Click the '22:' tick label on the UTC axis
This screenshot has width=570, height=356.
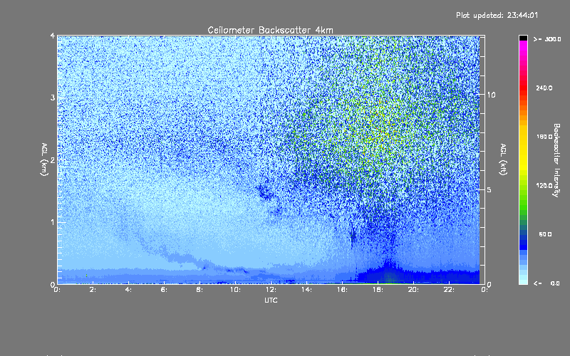coord(449,290)
